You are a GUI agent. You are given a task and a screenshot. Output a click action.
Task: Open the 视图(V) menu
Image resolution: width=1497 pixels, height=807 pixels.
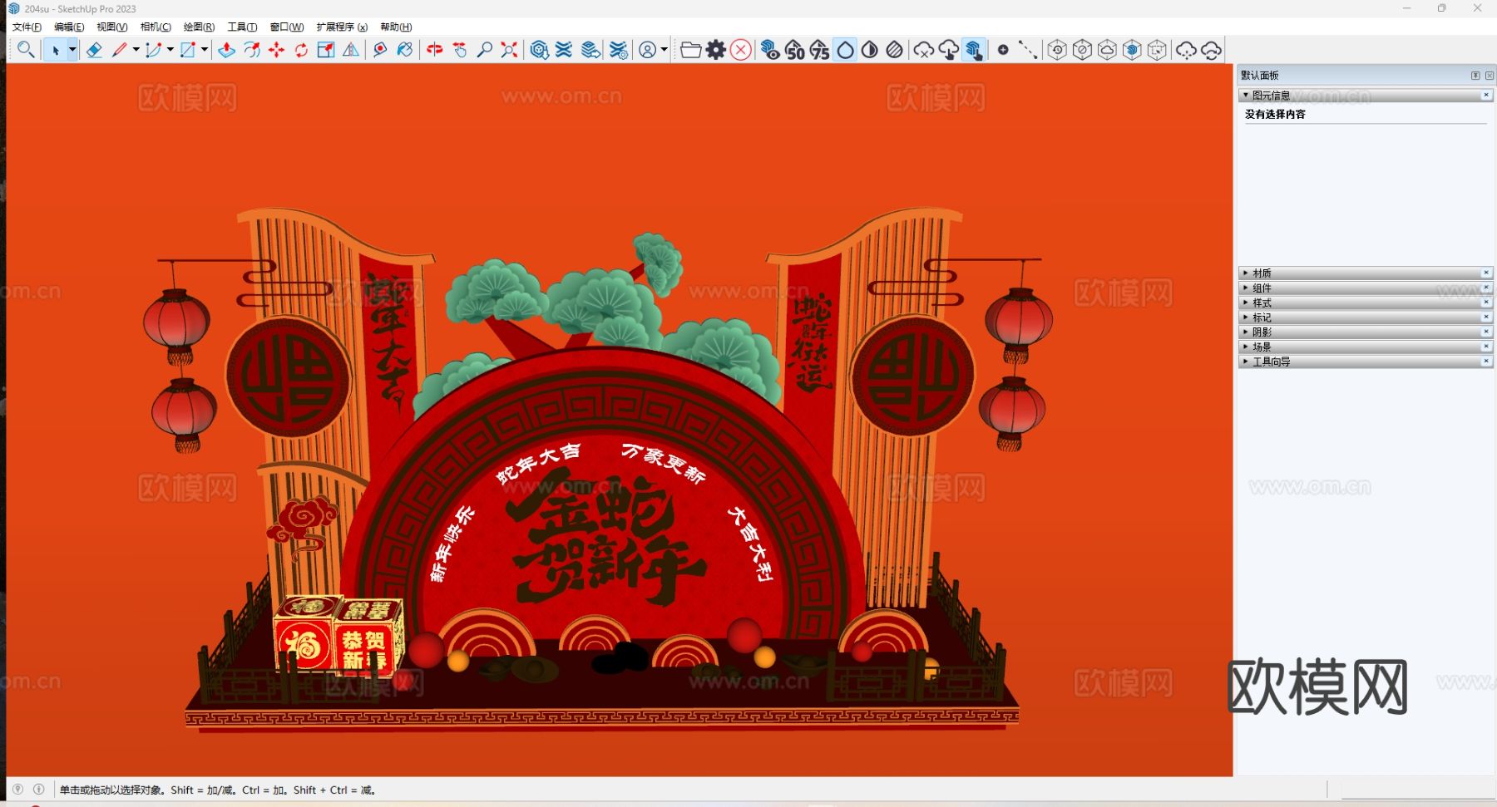click(112, 27)
